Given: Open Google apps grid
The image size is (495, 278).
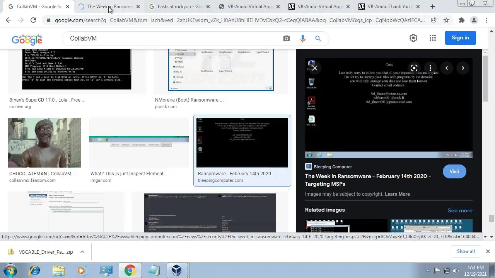Looking at the screenshot, I should click(433, 38).
